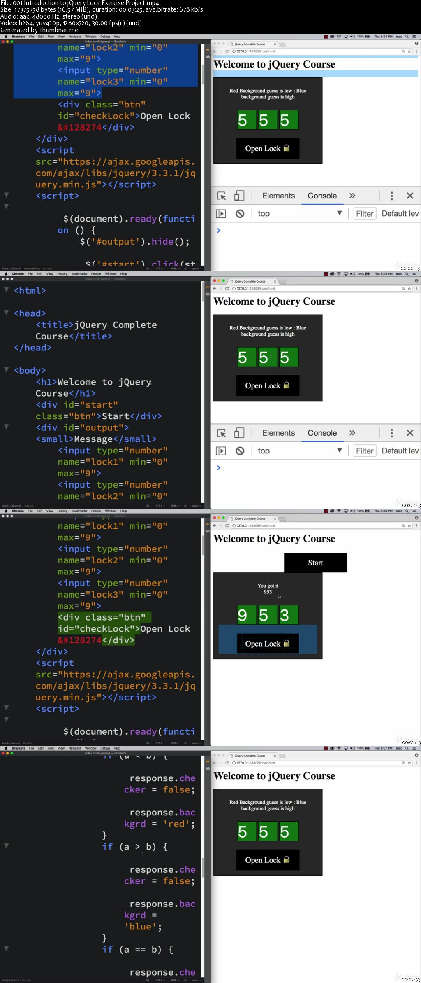Viewport: 421px width, 983px height.
Task: Open Find menu in 00:02:53 frame menu bar
Action: point(51,748)
